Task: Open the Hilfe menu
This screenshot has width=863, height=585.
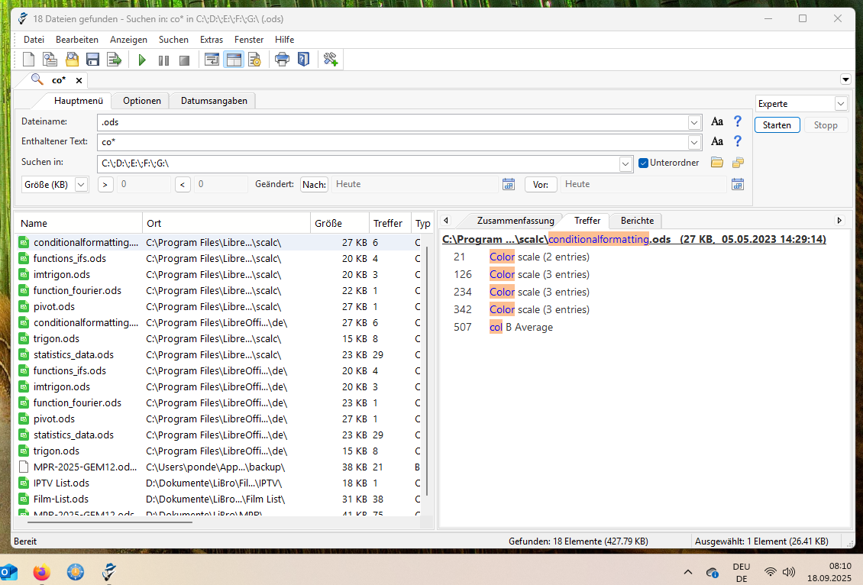Action: 285,40
